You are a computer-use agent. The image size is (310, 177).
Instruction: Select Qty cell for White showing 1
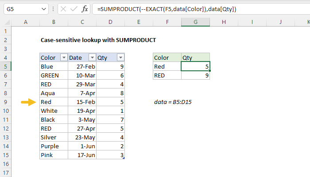(x=111, y=111)
